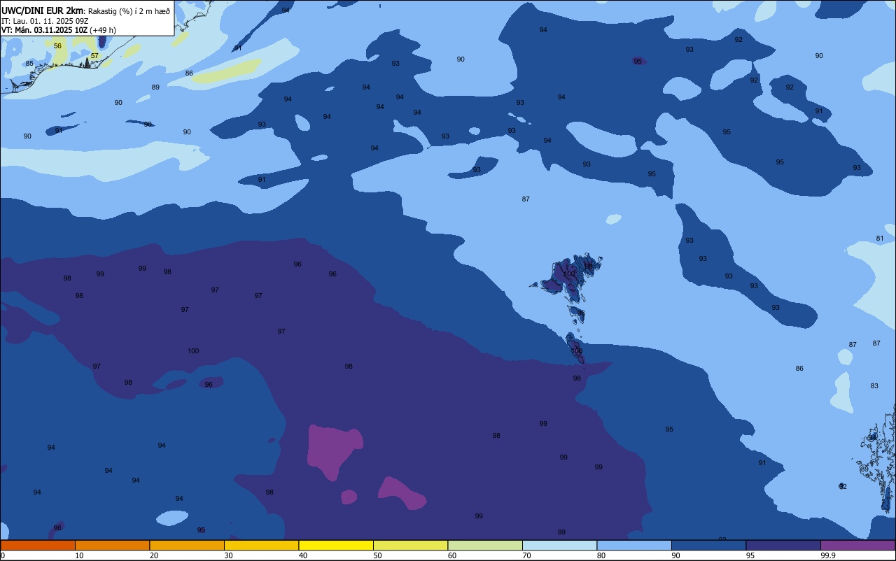Select the 90–95 medium blue legend swatch
896x561 pixels.
[708, 545]
